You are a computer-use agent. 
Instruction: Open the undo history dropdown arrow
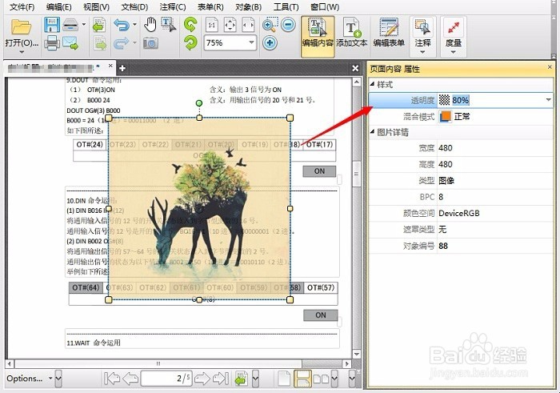tap(134, 25)
